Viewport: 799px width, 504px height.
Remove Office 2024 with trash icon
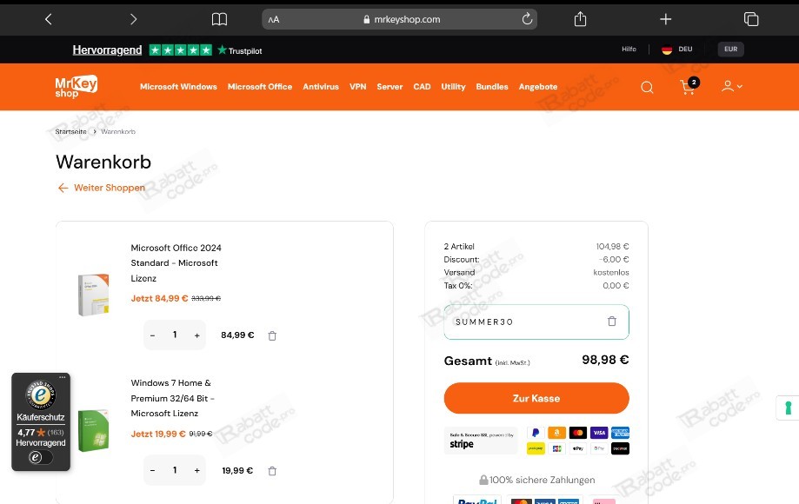click(x=272, y=335)
